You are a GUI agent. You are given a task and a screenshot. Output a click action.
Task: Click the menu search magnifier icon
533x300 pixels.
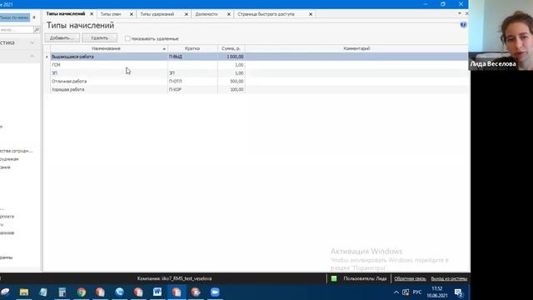pyautogui.click(x=37, y=30)
